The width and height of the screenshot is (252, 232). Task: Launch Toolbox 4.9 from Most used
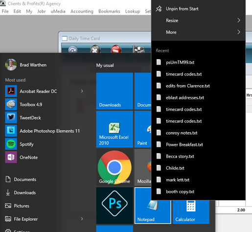[x=11, y=104]
